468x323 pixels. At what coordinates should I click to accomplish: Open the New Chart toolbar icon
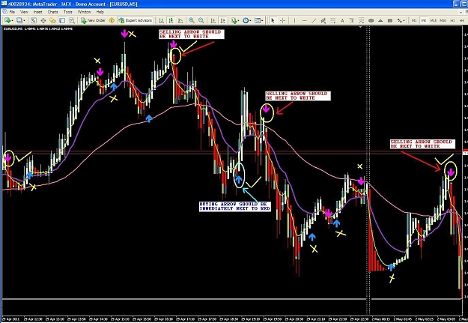pos(7,20)
